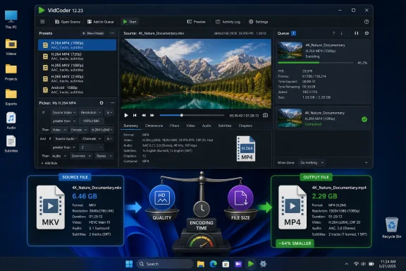Open the Projects desktop folder
This screenshot has width=406, height=271.
click(x=11, y=73)
